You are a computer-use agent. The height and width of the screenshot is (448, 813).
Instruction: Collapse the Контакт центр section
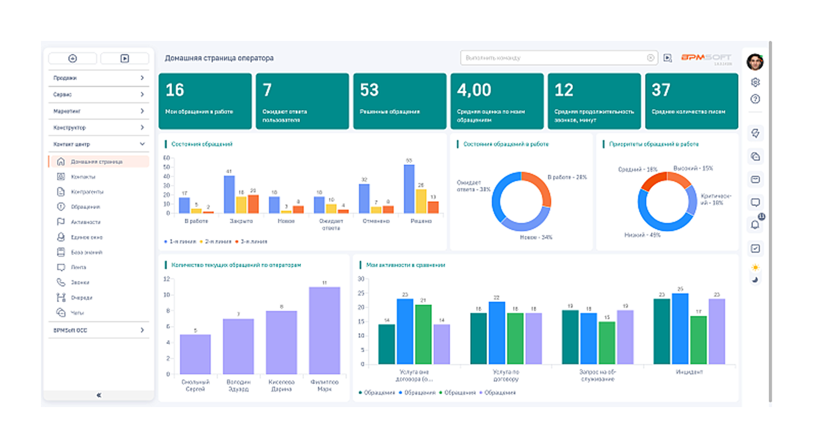tap(99, 144)
